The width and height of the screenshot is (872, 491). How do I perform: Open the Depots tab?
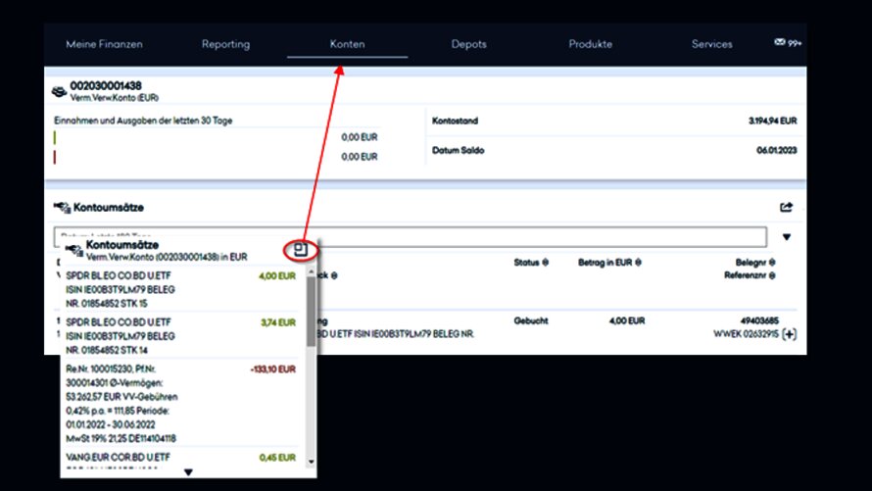pos(468,44)
